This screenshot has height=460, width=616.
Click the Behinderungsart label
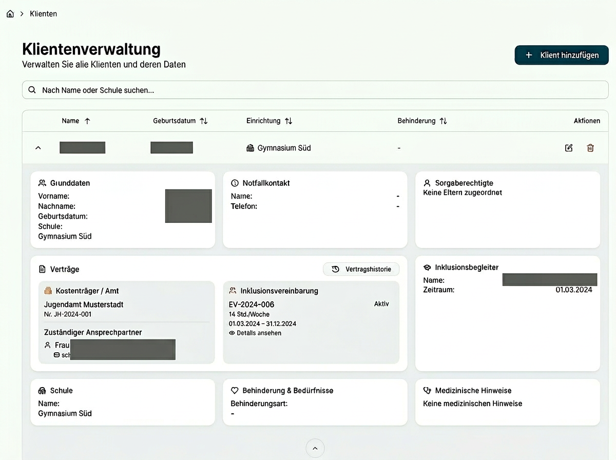259,404
